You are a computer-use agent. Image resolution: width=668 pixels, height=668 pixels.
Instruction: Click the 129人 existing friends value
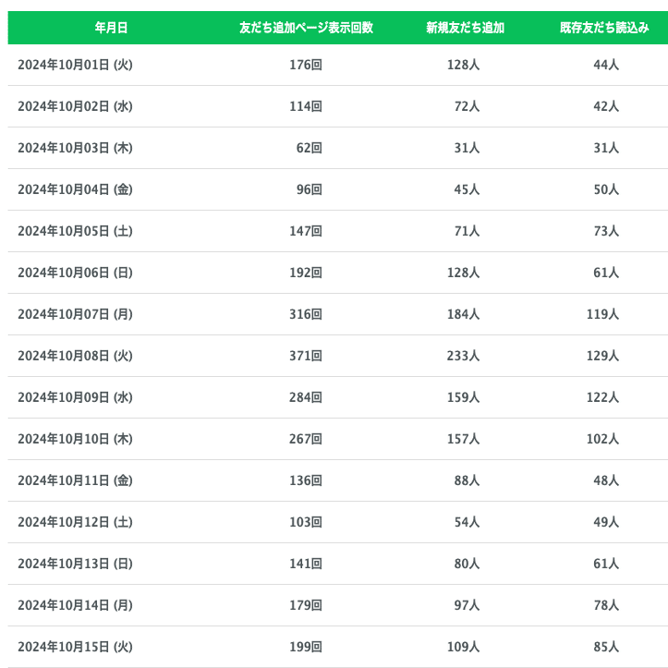(602, 356)
